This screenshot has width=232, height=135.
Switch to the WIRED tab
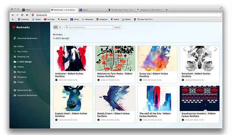point(27,10)
